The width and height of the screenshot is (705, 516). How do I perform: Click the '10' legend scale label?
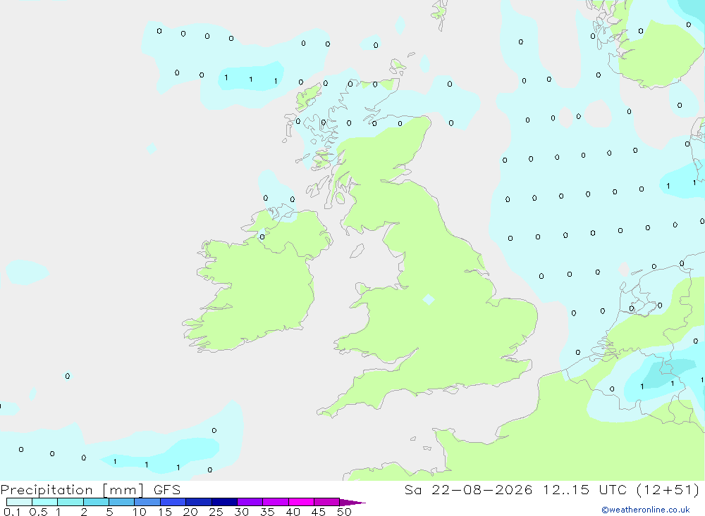140,512
